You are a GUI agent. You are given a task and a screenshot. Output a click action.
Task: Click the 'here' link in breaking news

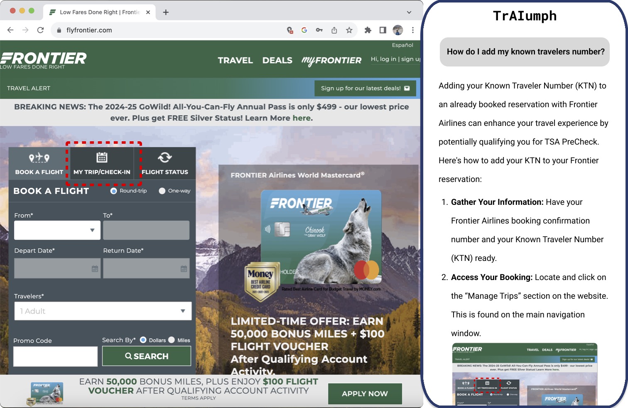[x=302, y=118]
